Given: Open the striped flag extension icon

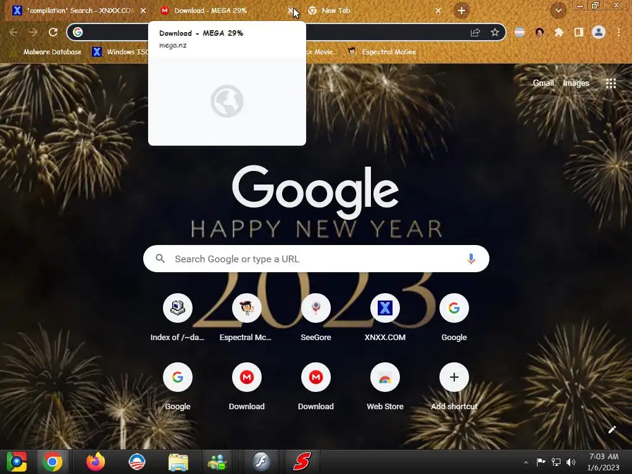Looking at the screenshot, I should [x=520, y=32].
